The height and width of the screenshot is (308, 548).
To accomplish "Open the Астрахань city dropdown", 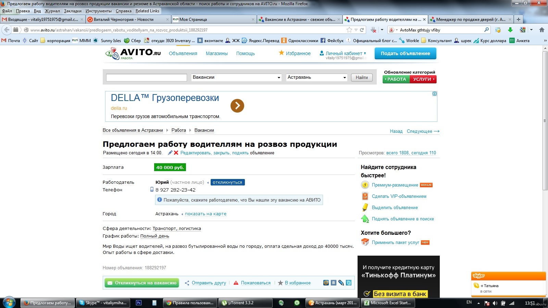I will (316, 77).
